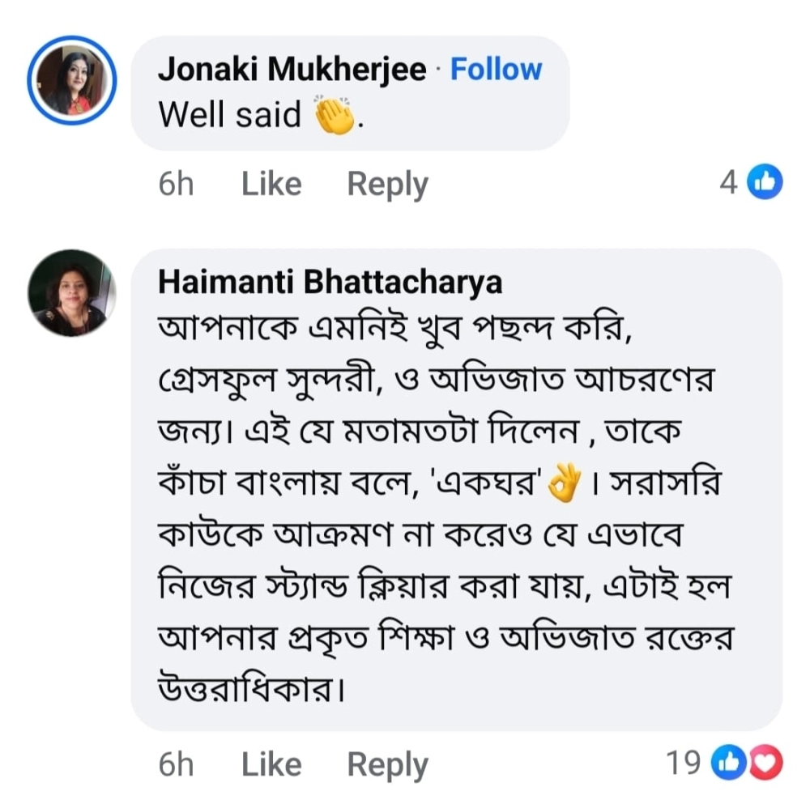Click the Haimanti Bhattacharya name link

click(330, 282)
